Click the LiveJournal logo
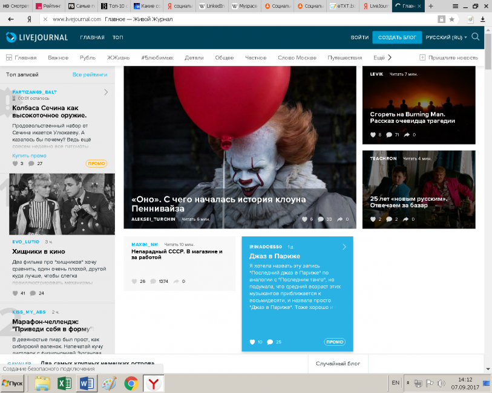492x393 pixels. 37,37
